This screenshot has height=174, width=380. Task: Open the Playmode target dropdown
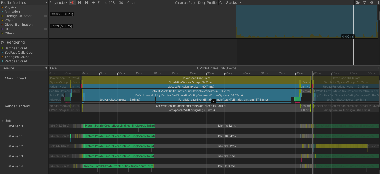tap(58, 2)
